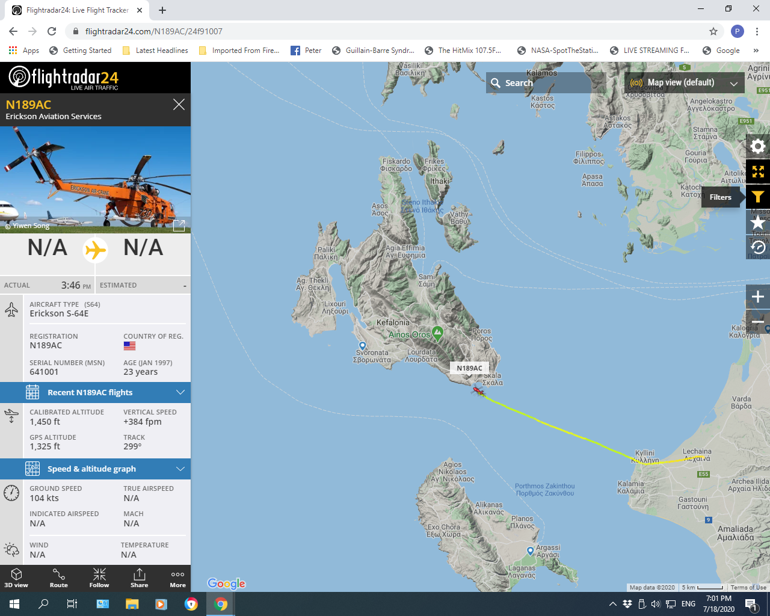Reload the browser page

click(52, 31)
